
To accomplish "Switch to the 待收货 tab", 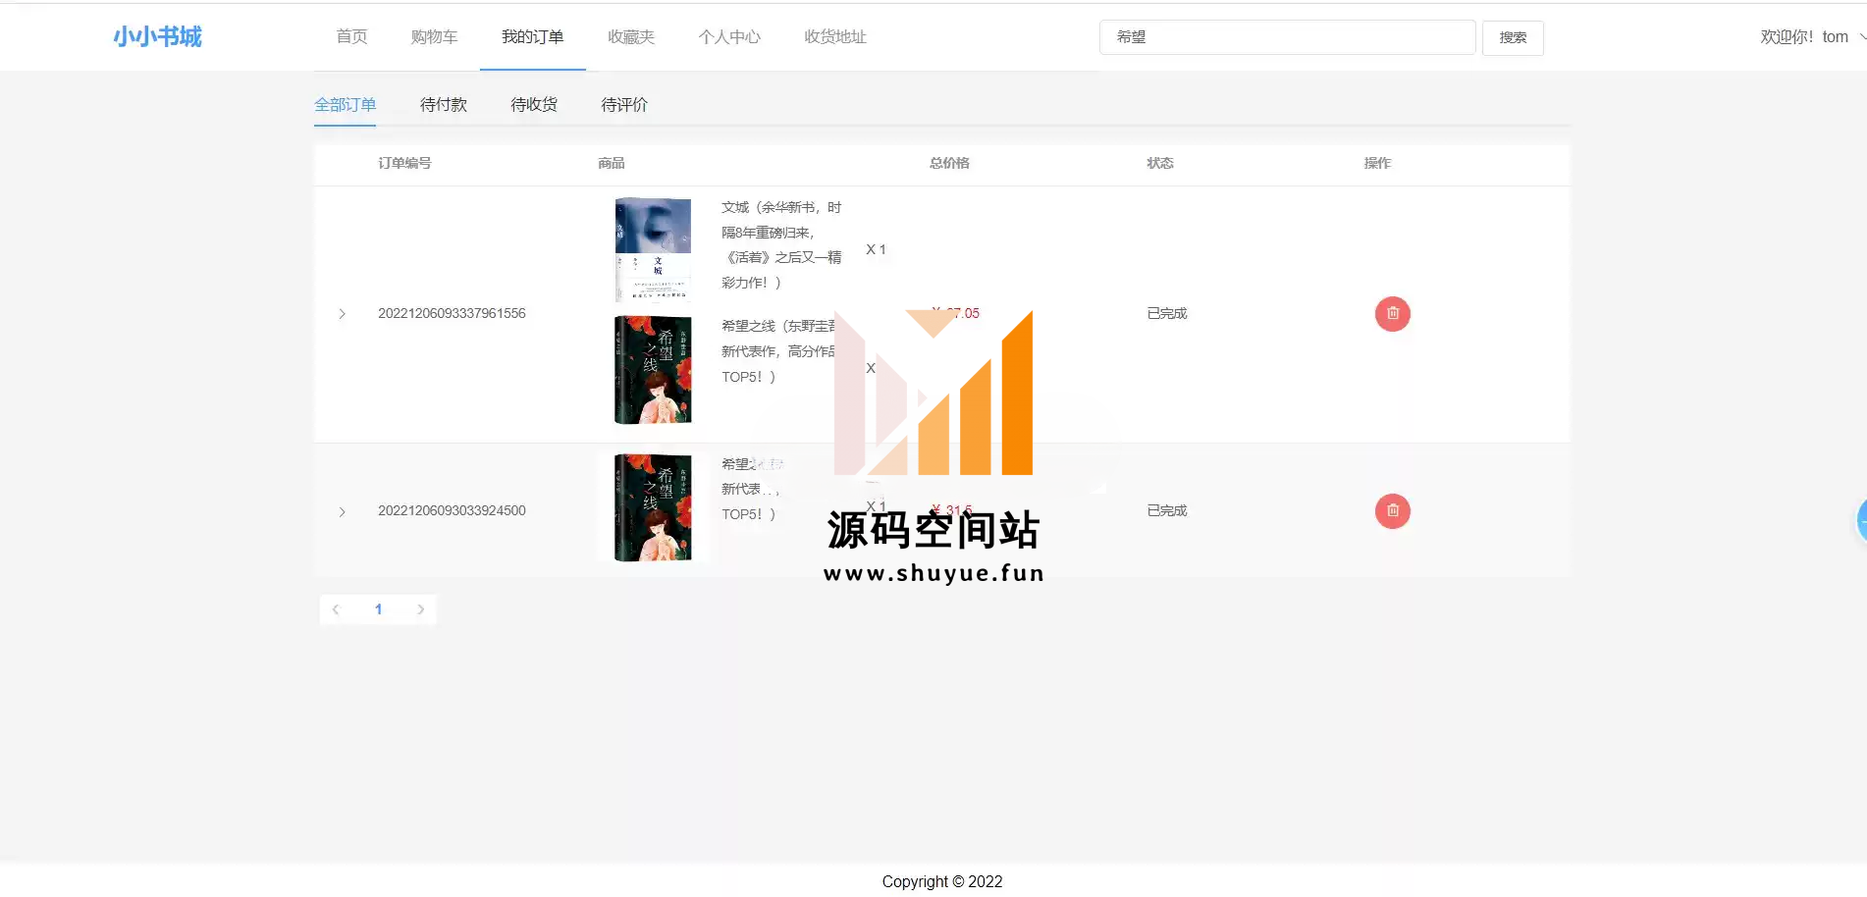I will click(534, 105).
